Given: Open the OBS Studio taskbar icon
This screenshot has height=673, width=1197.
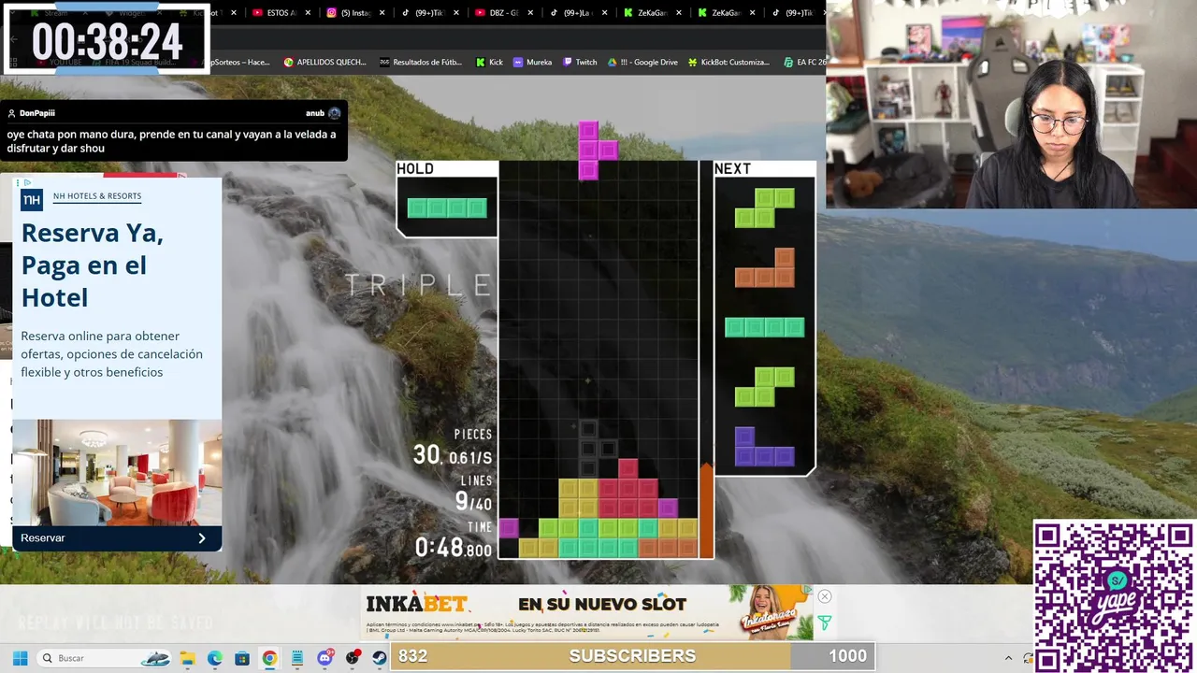Looking at the screenshot, I should (353, 658).
